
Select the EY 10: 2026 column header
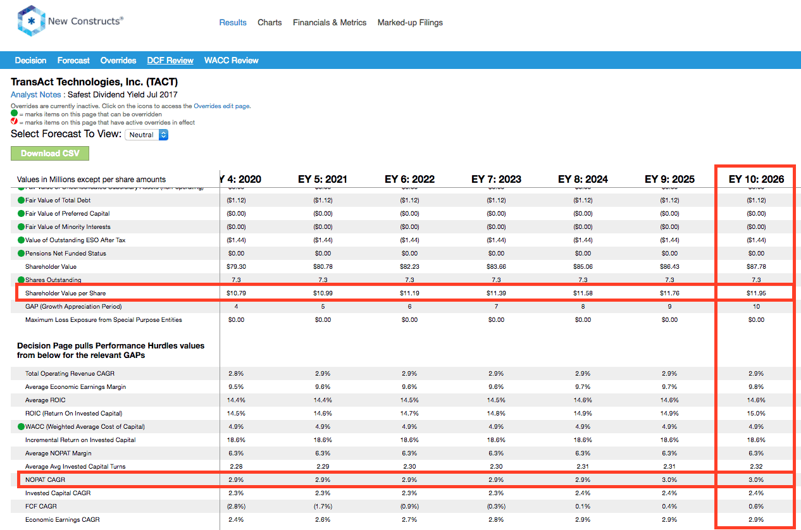pos(756,180)
